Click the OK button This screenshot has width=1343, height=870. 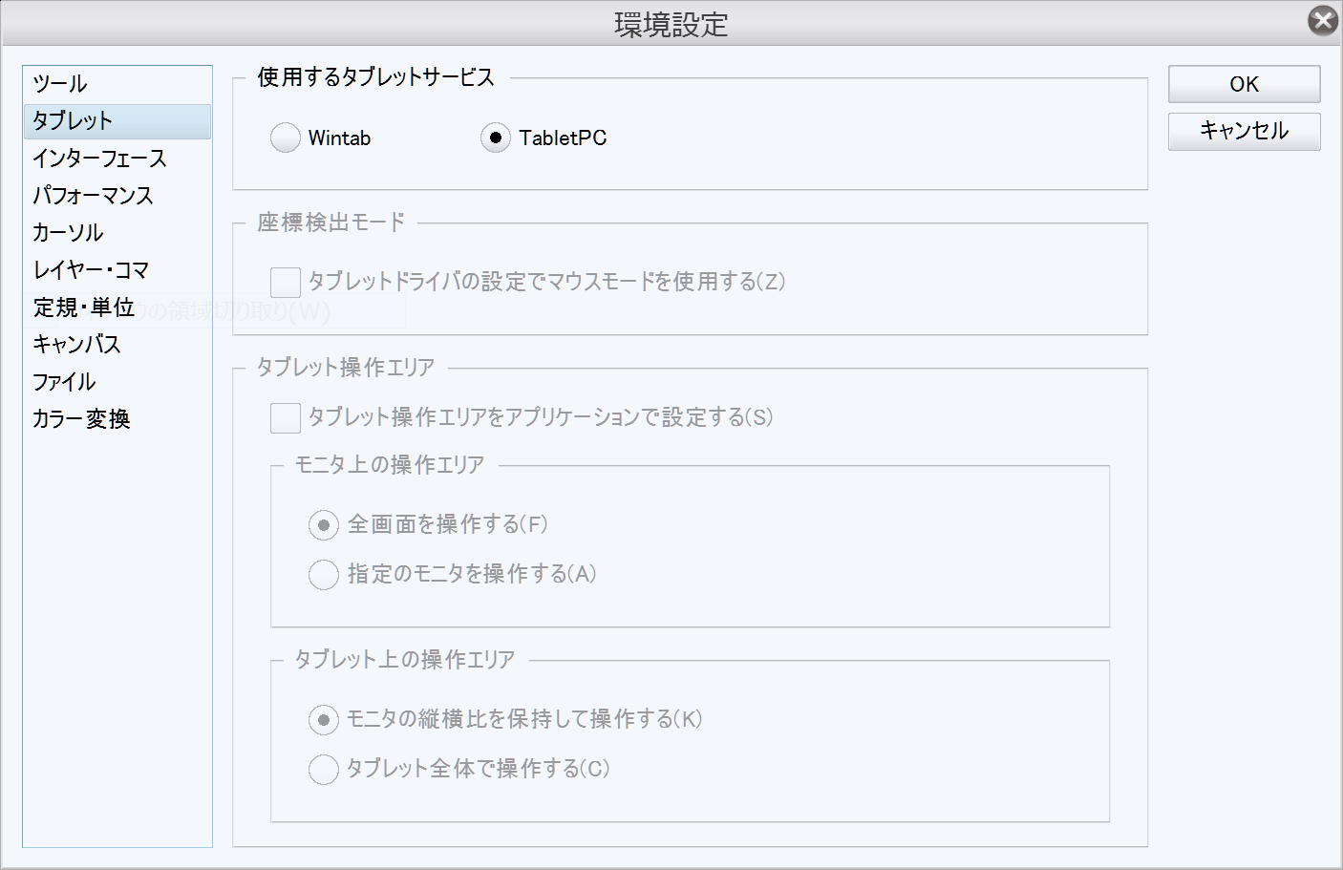coord(1244,84)
